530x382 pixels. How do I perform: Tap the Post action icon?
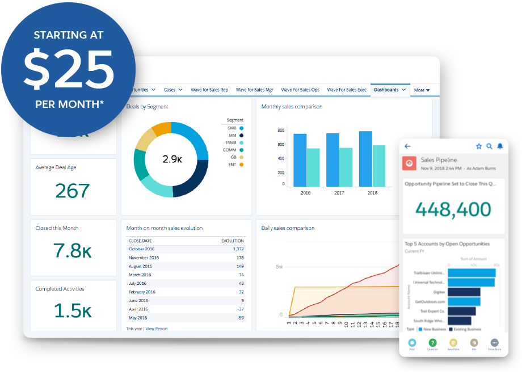pyautogui.click(x=412, y=343)
